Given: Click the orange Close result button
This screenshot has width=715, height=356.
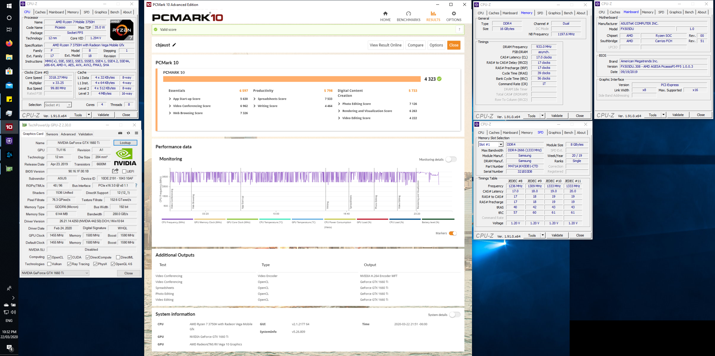Looking at the screenshot, I should point(454,45).
